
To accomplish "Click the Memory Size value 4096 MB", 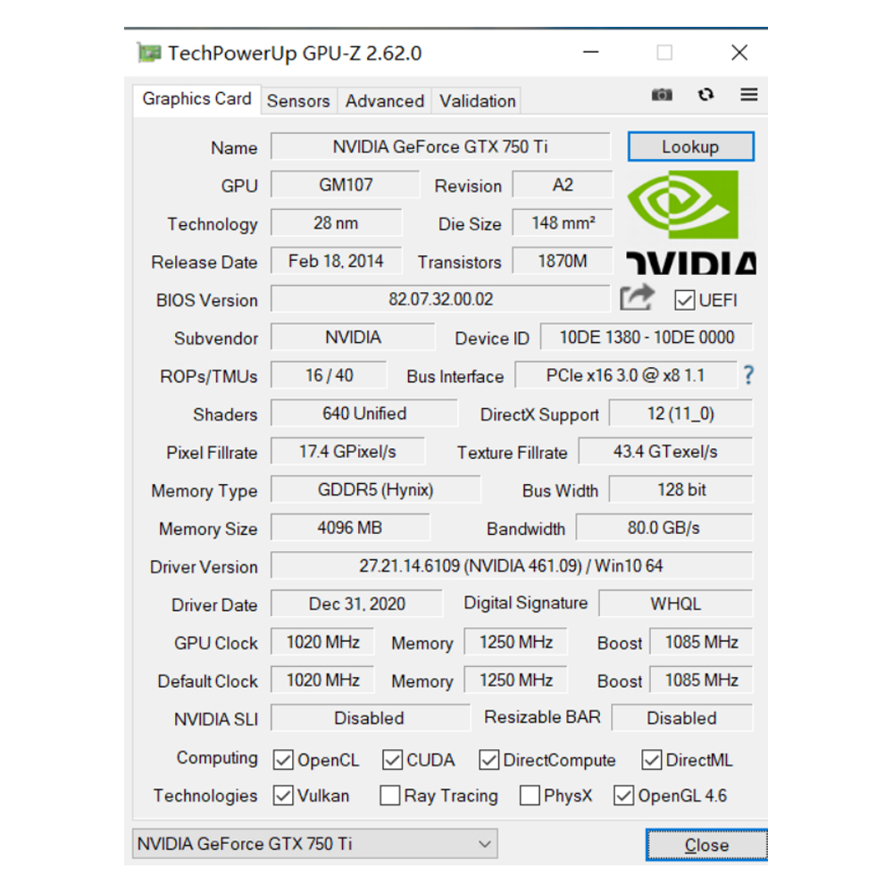I will pos(350,528).
